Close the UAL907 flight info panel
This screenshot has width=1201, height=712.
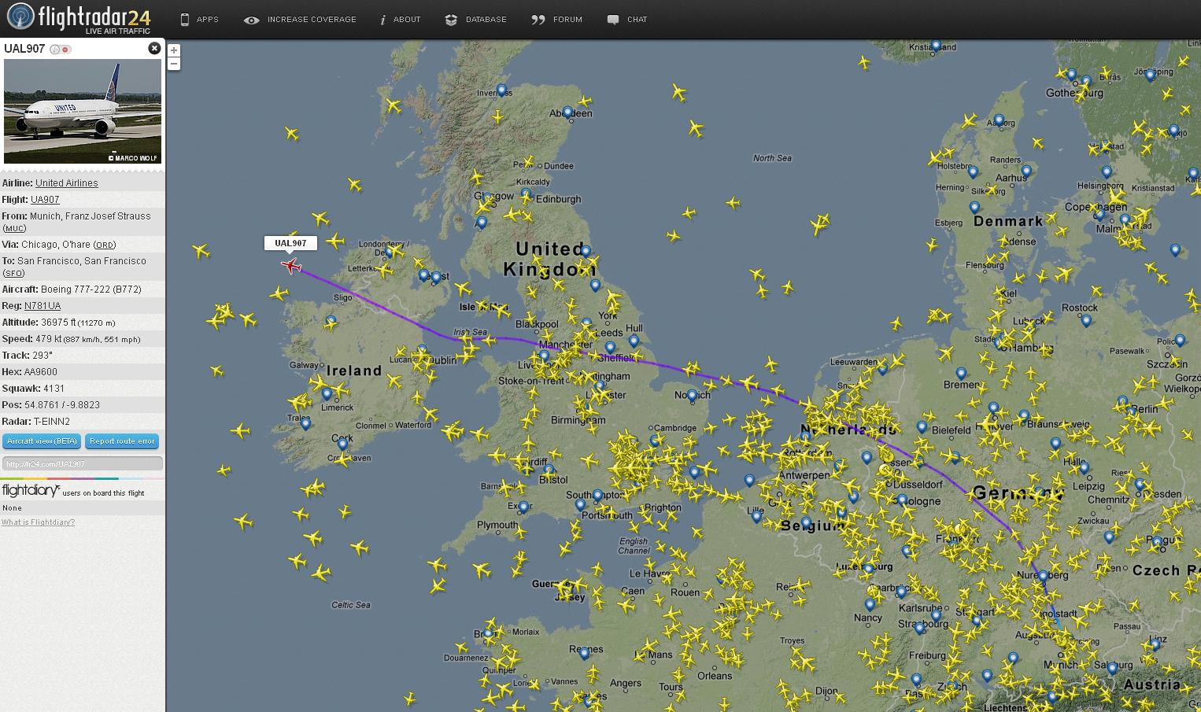coord(154,48)
